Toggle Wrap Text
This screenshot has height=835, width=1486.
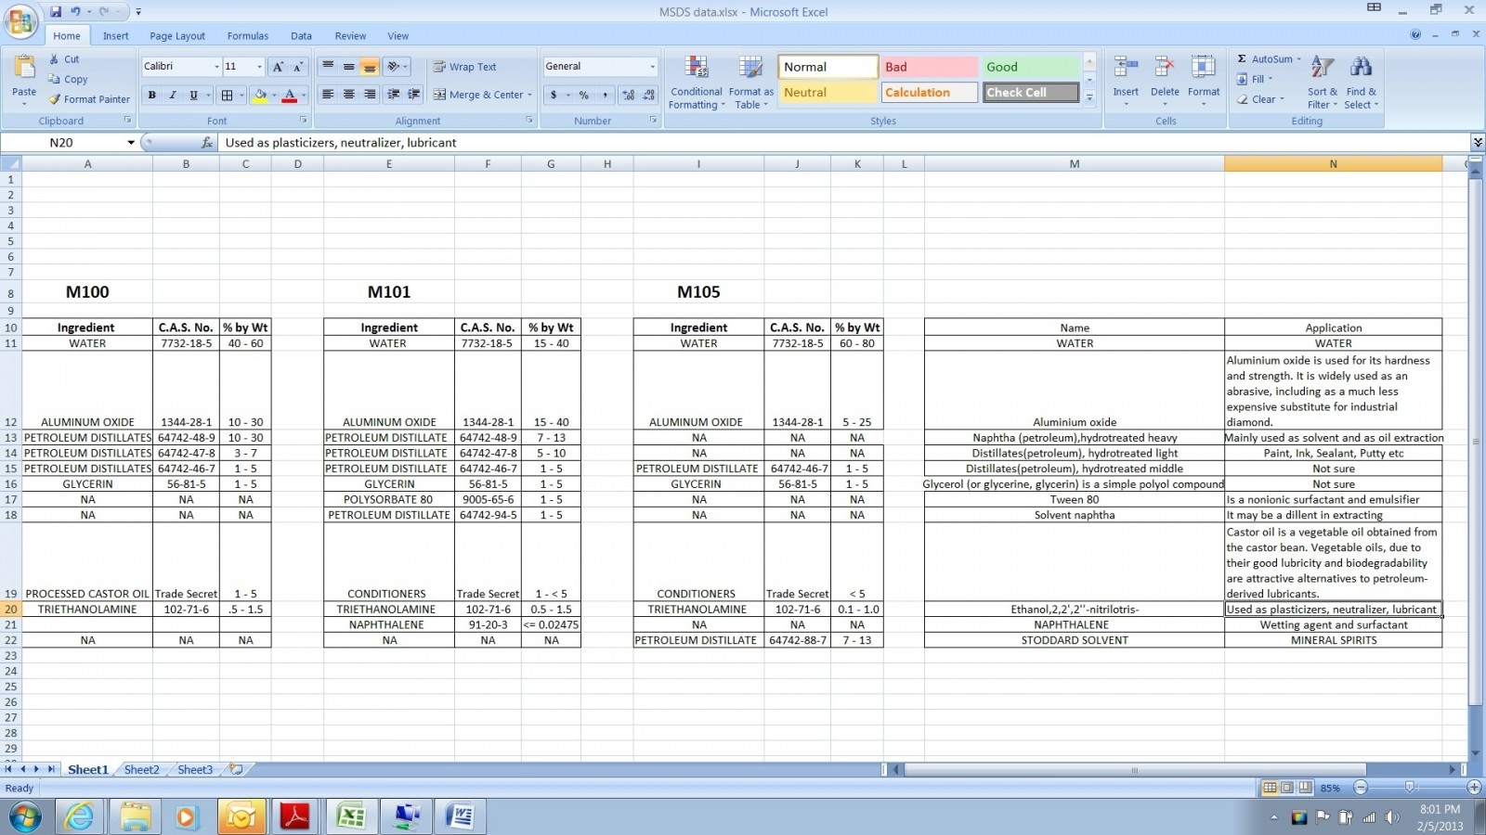click(x=465, y=67)
